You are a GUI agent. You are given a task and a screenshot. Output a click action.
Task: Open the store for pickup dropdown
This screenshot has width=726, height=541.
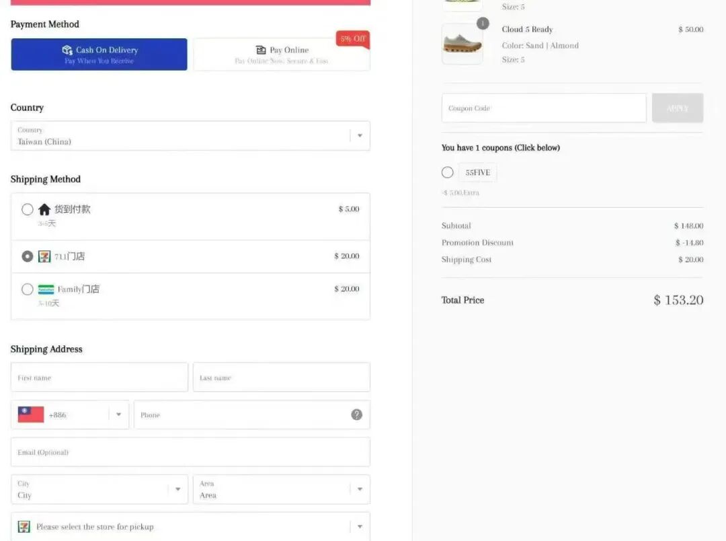[190, 527]
